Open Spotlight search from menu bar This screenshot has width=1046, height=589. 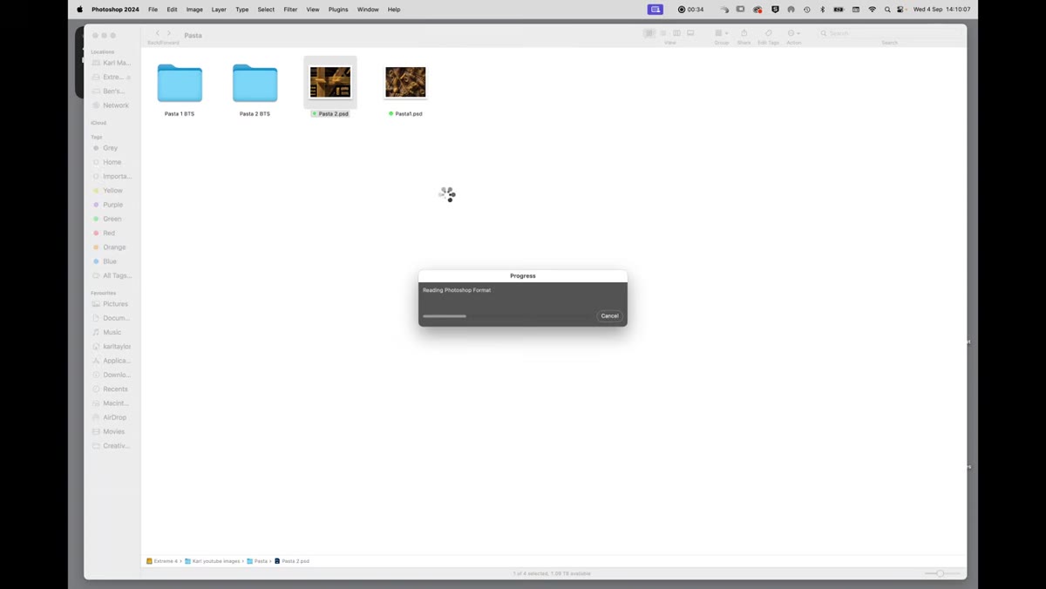coord(887,10)
